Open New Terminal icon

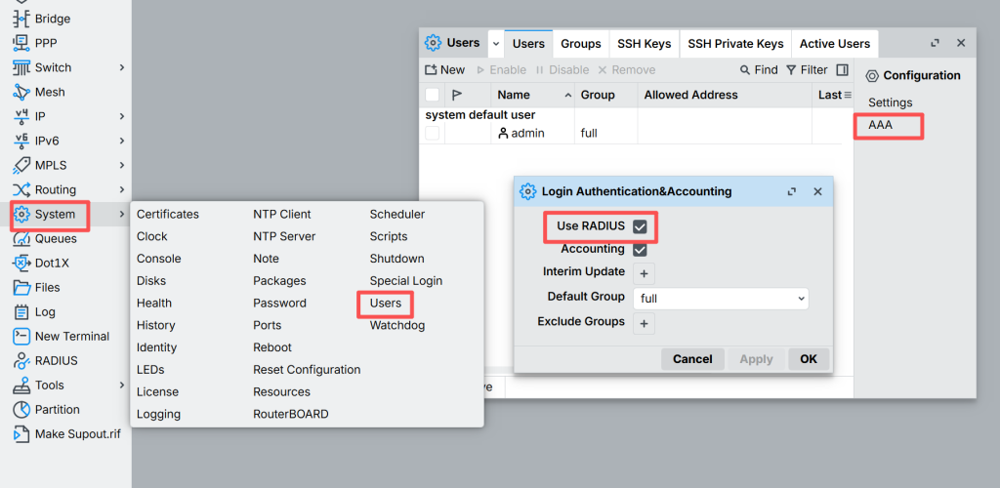(21, 336)
